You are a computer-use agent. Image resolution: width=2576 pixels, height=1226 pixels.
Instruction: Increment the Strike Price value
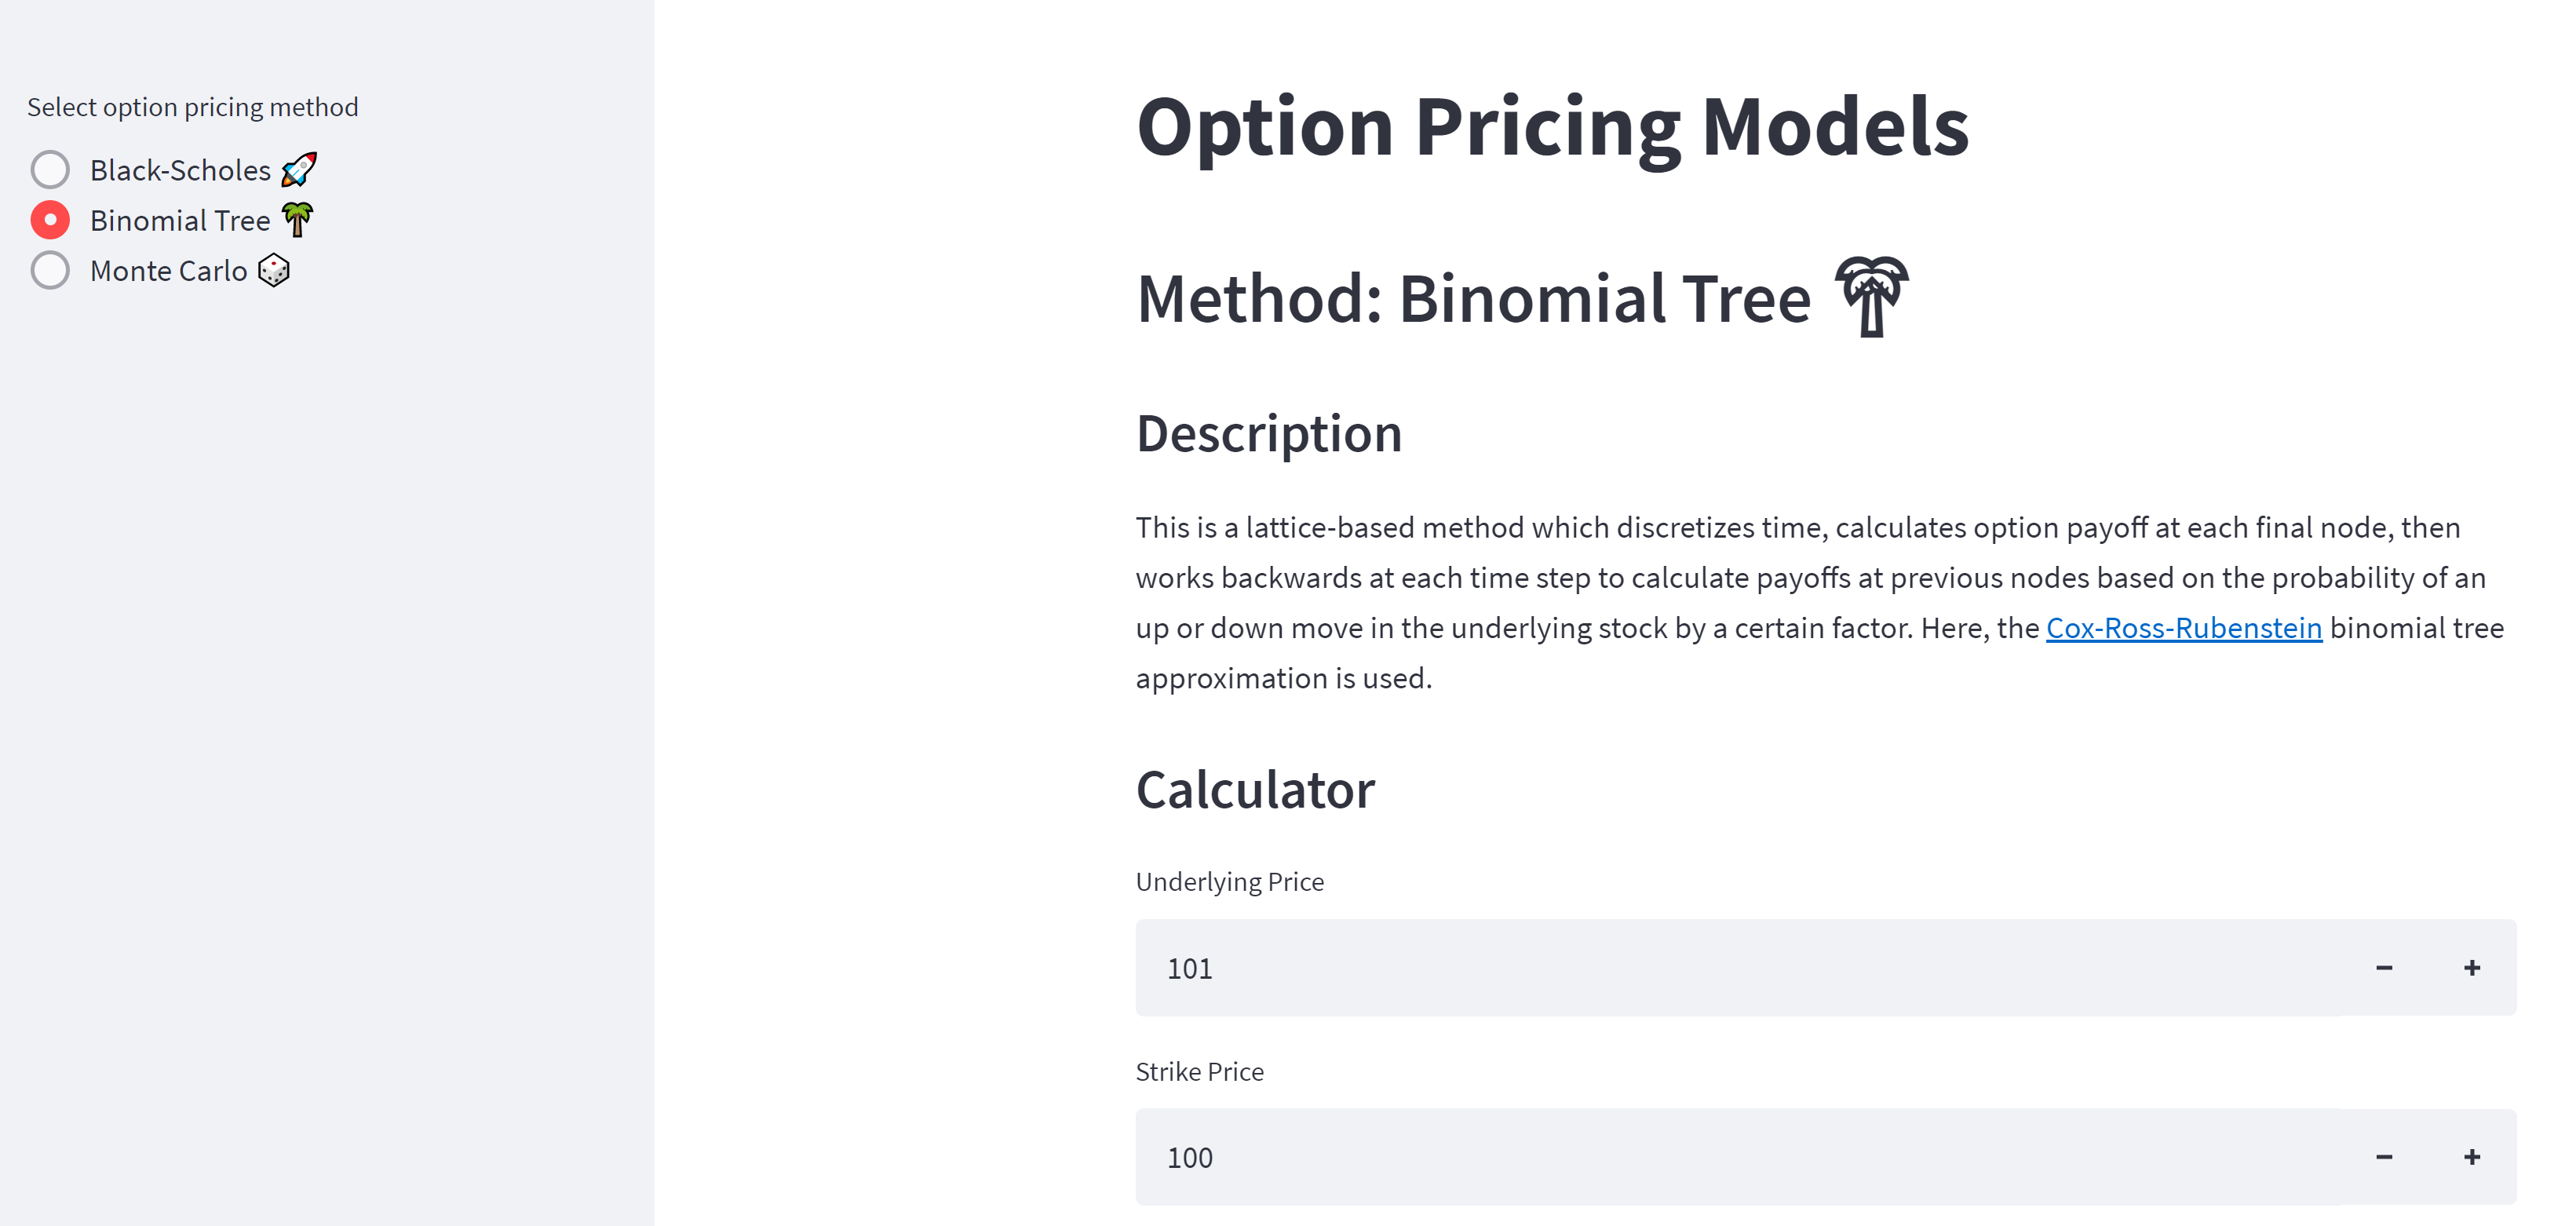2473,1157
